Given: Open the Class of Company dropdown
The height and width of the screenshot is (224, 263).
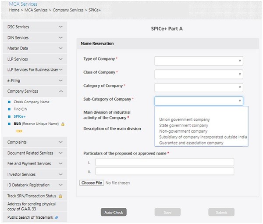Looking at the screenshot, I should click(199, 74).
